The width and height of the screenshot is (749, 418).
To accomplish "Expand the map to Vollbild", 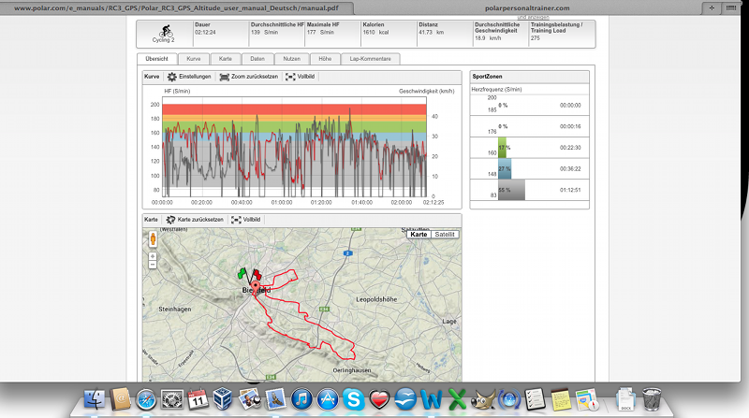I will tap(246, 219).
